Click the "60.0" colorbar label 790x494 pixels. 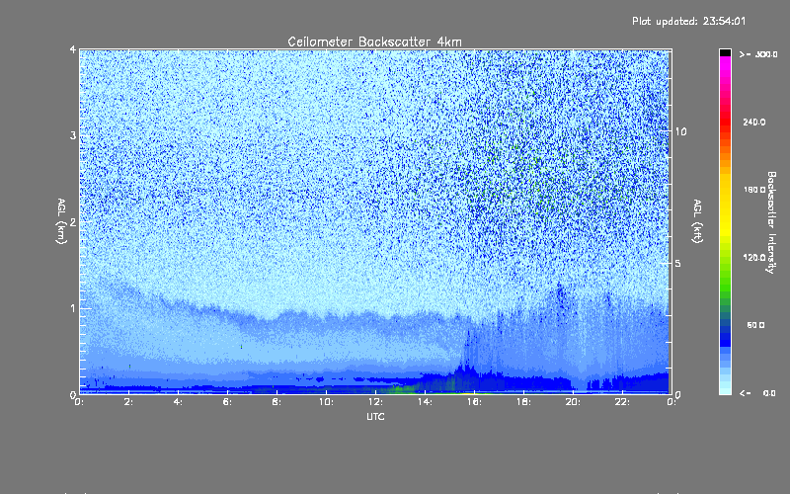[755, 325]
